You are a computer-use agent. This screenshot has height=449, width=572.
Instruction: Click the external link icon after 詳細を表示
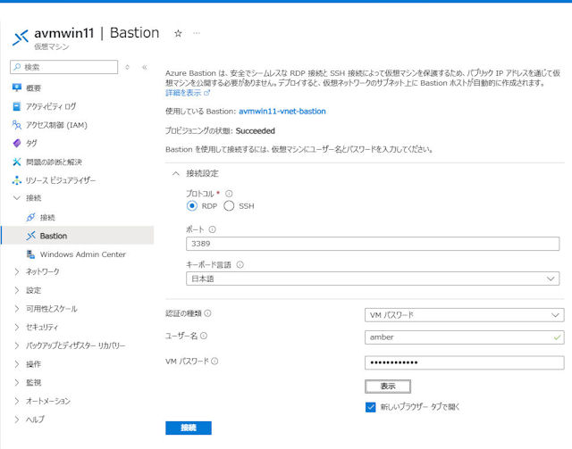tap(206, 93)
